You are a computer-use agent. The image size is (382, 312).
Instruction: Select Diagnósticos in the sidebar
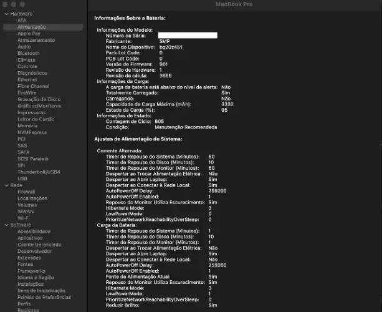[32, 73]
